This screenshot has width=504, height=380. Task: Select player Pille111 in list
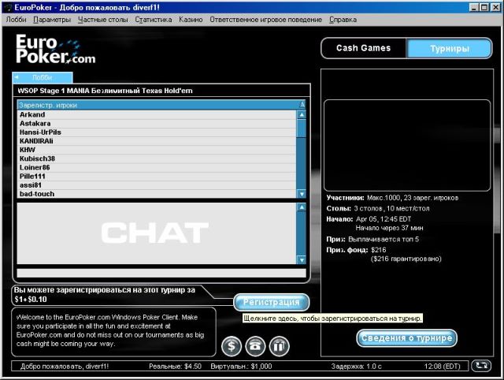click(x=157, y=177)
